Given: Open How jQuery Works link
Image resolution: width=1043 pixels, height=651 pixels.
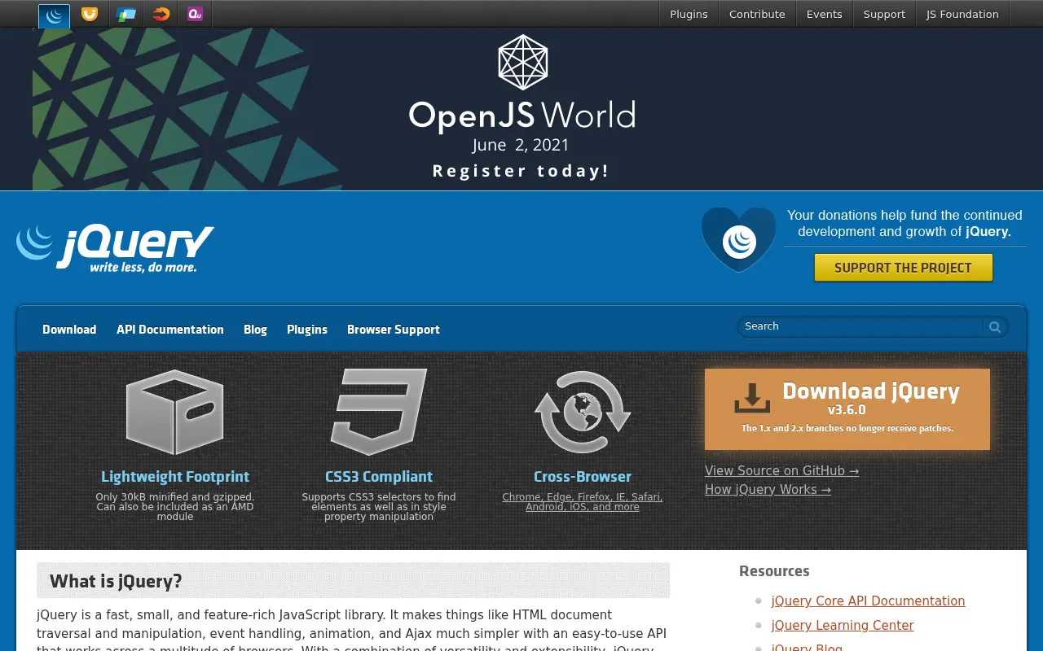Looking at the screenshot, I should pyautogui.click(x=768, y=489).
